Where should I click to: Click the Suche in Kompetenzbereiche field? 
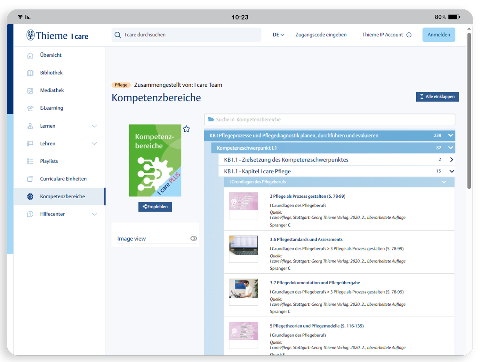pyautogui.click(x=330, y=119)
